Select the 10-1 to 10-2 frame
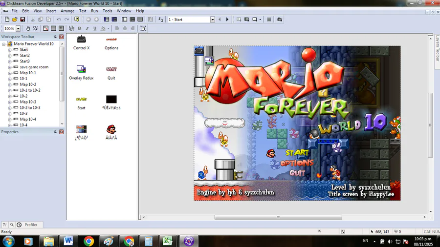 coord(30,90)
